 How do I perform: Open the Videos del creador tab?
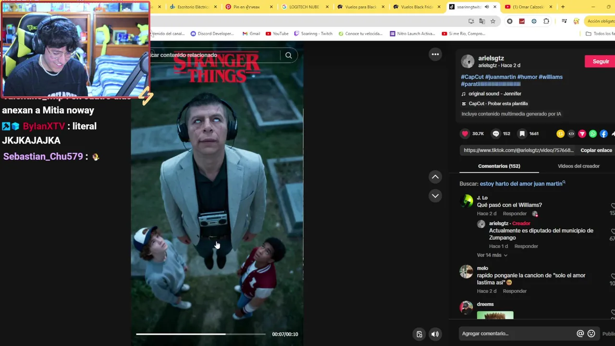[x=578, y=166]
